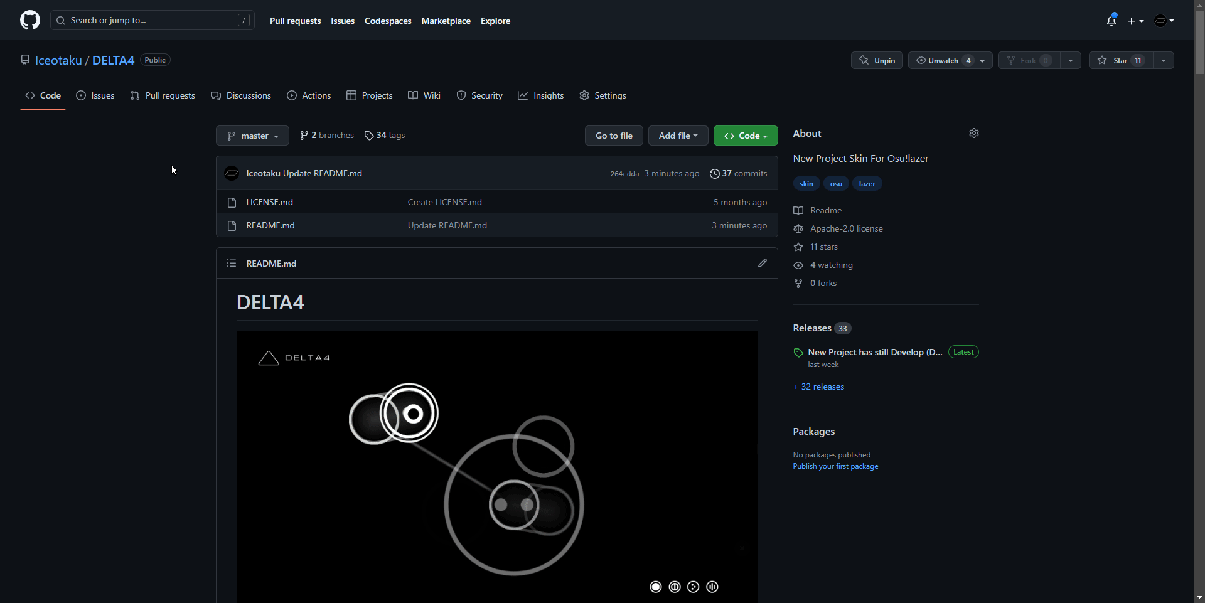1205x603 pixels.
Task: Show all 32 releases
Action: click(x=818, y=387)
